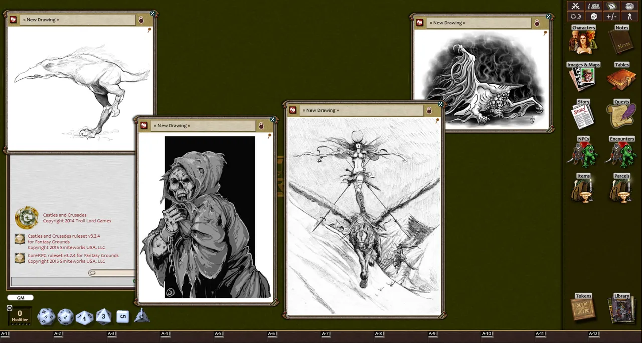
Task: Open the Modifiers plus/minus icon
Action: (611, 16)
